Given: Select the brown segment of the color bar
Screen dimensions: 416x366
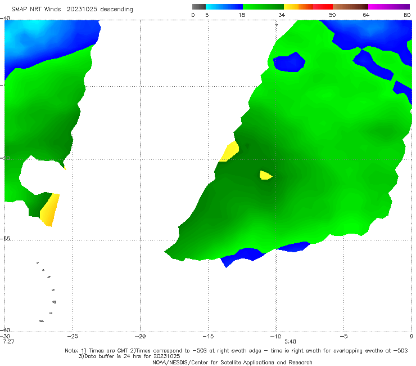Looking at the screenshot, I should [350, 7].
